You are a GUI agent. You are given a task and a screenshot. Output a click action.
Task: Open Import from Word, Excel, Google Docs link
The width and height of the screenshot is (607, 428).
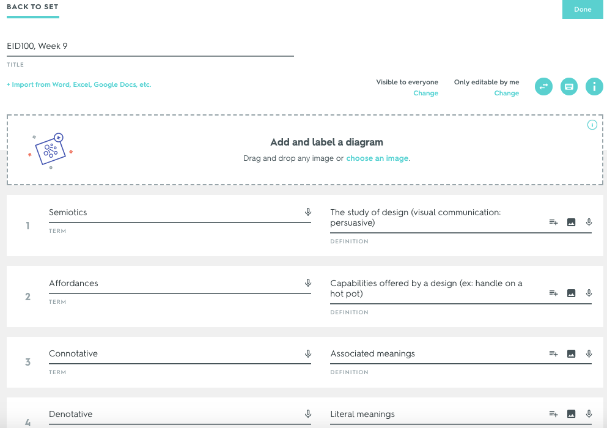pos(79,84)
